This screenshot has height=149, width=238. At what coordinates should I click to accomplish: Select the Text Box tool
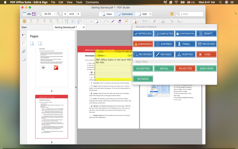coord(73,21)
